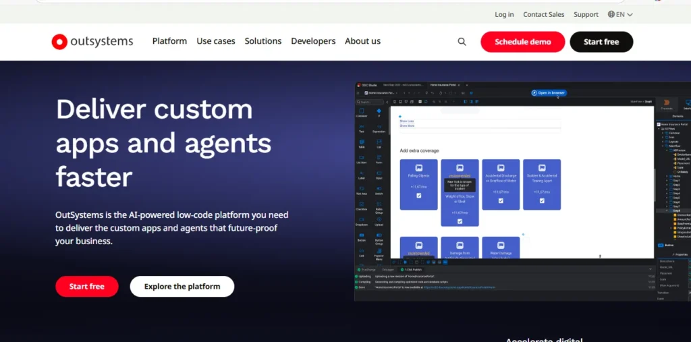Expand the Common folder in ODC Studio tree
This screenshot has height=342, width=691.
tap(663, 133)
